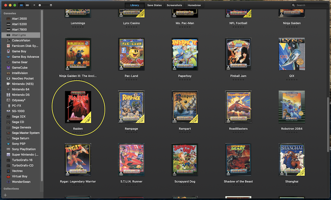Select the Paperboy box art
Viewport: 331px width, 200px height.
point(185,54)
